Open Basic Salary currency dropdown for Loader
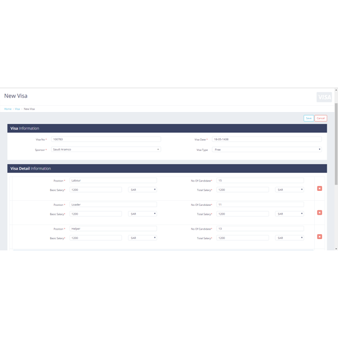The image size is (338, 338). (143, 214)
